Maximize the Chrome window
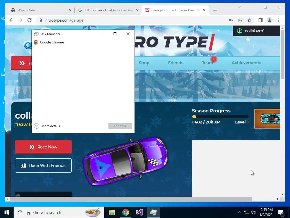The width and height of the screenshot is (290, 218). [265, 7]
